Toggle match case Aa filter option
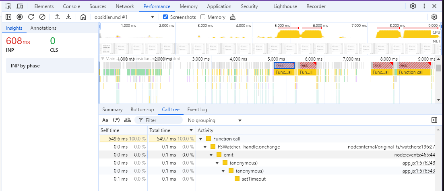Image resolution: width=444 pixels, height=191 pixels. pos(105,120)
